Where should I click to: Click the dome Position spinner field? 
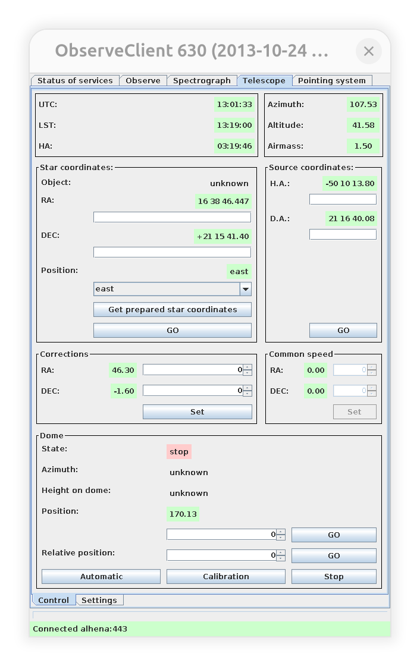pyautogui.click(x=221, y=535)
